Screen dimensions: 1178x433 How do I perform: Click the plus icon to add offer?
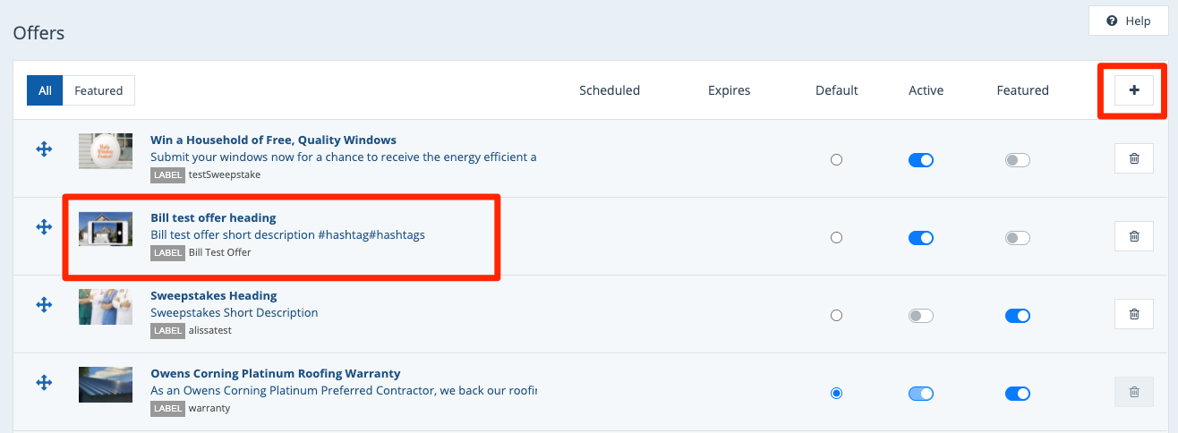1133,90
